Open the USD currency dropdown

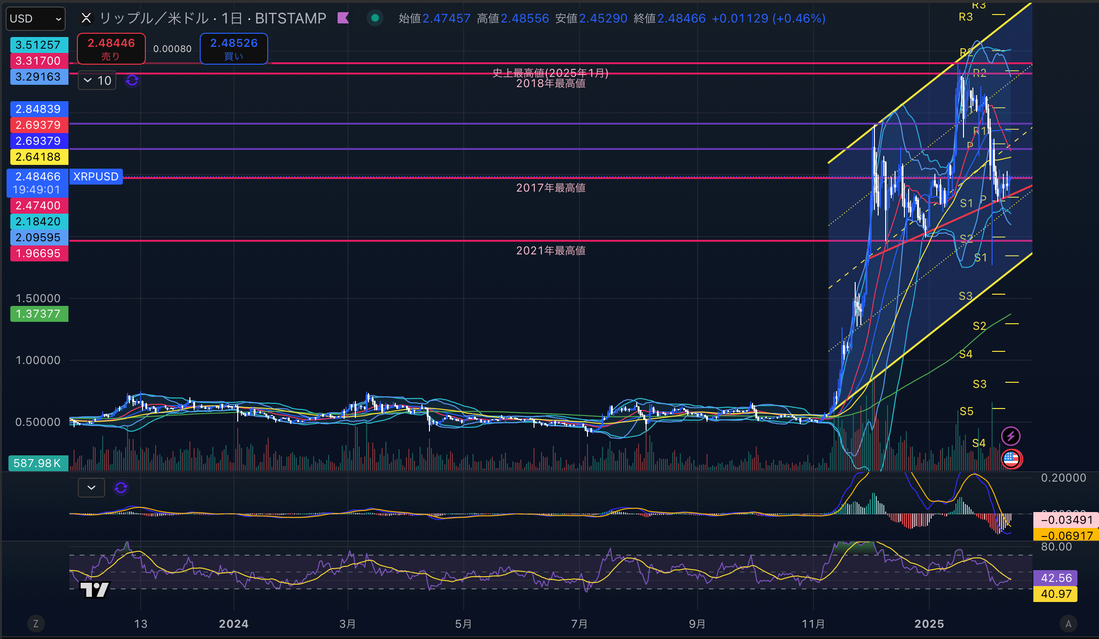tap(36, 19)
